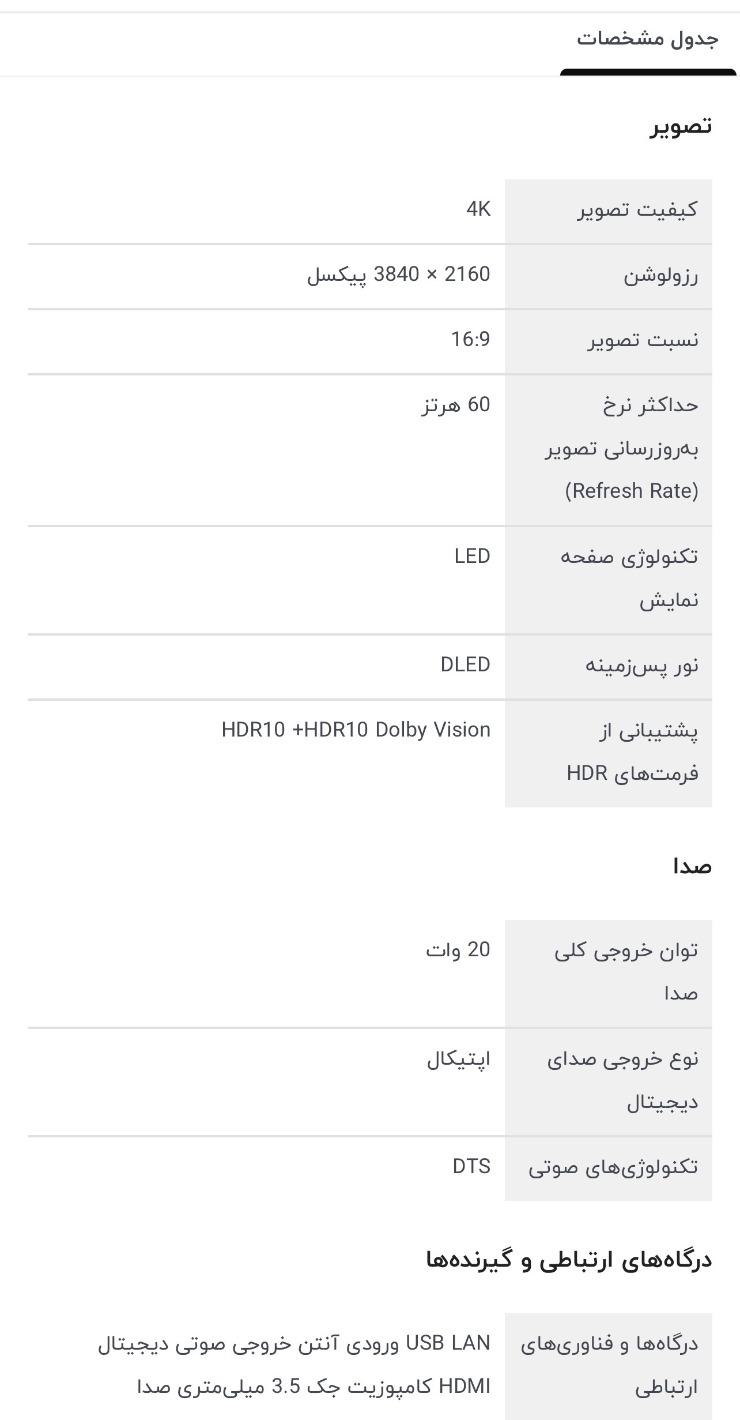Click the اپتیکال digital output value
740x1420 pixels.
coord(458,1059)
